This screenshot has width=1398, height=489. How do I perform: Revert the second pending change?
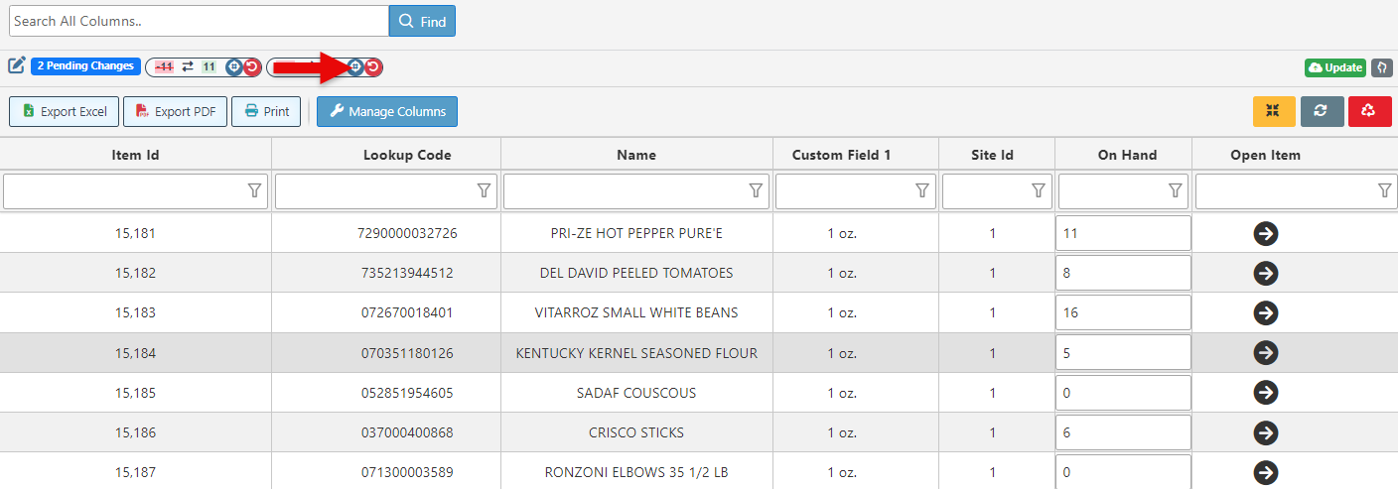(x=373, y=67)
